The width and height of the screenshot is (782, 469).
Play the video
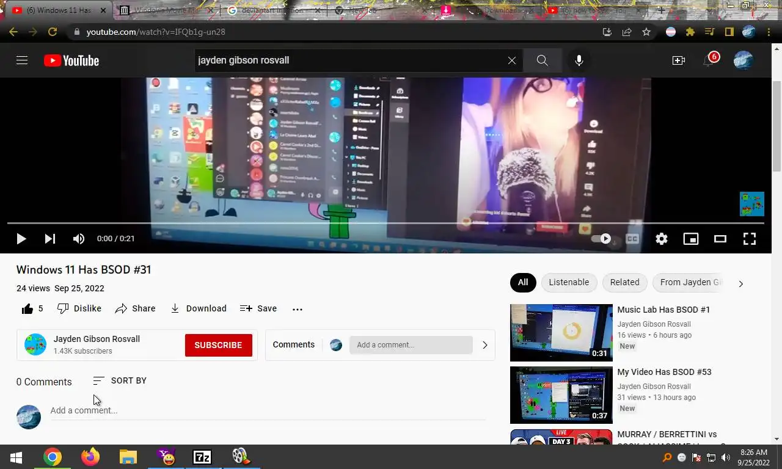coord(21,239)
